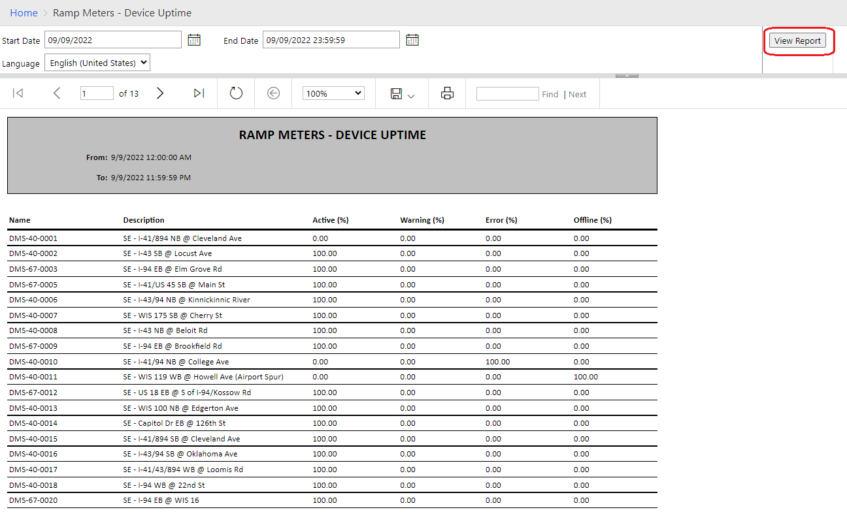The height and width of the screenshot is (512, 847).
Task: Click the Error (%) column header
Action: 501,220
